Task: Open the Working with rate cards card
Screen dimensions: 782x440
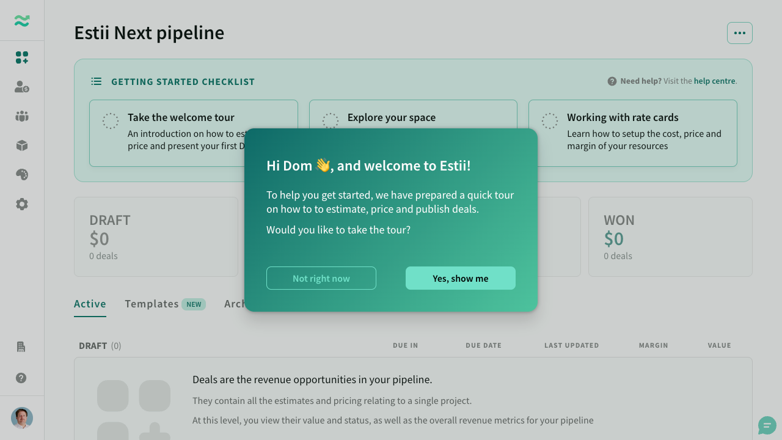Action: (x=633, y=133)
